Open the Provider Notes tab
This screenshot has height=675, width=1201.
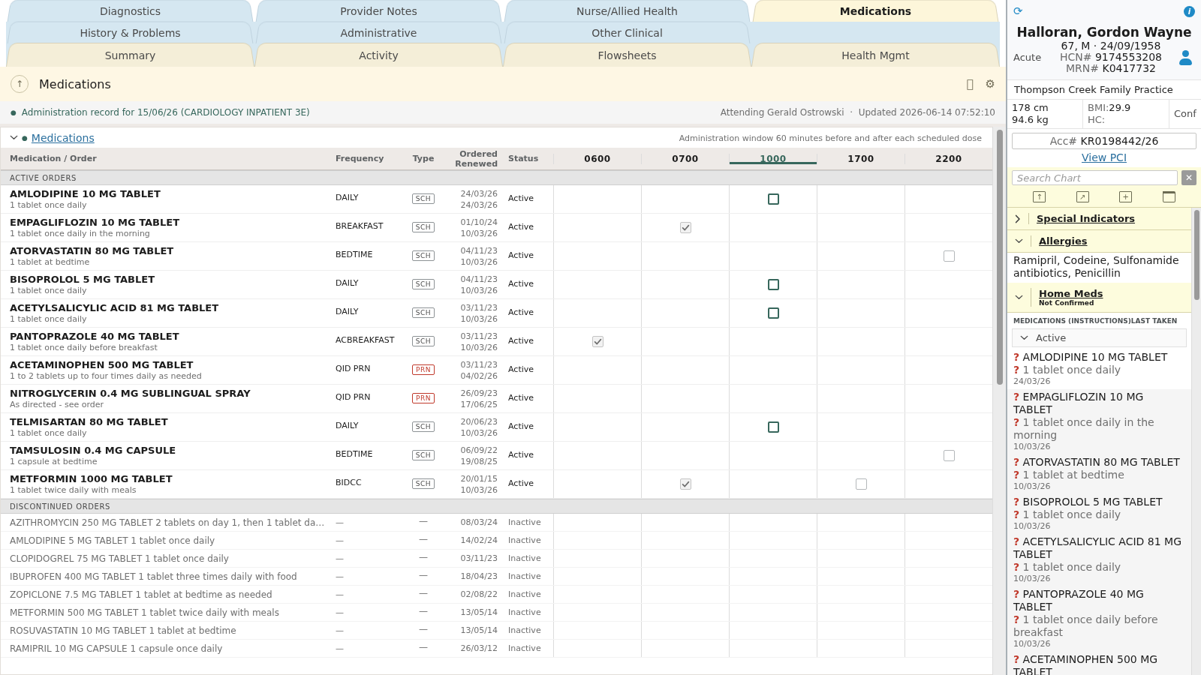378,11
